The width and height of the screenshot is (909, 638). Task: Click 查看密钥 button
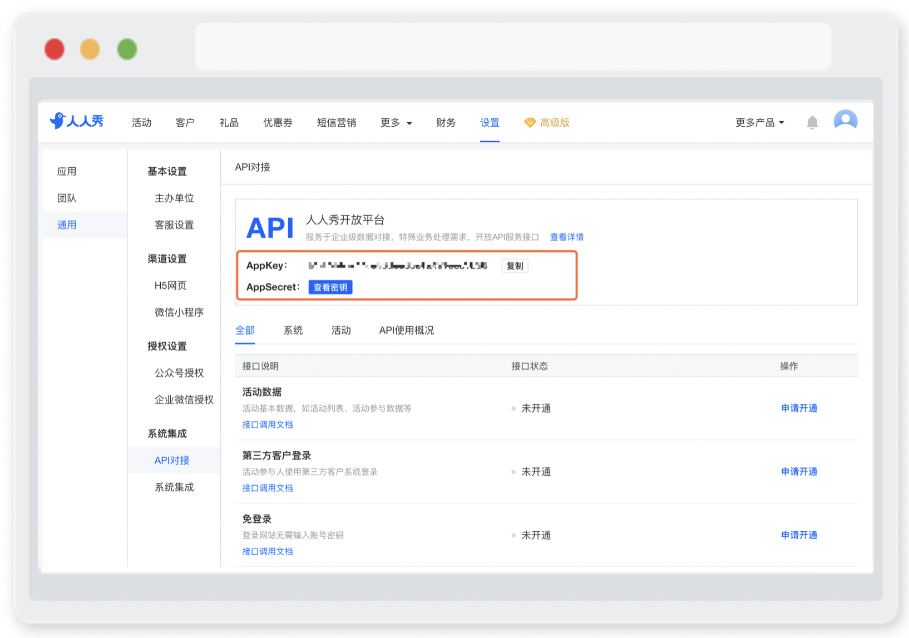coord(330,287)
